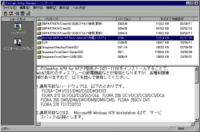Open the 表示(V) menu
The image size is (200, 132).
point(64,8)
